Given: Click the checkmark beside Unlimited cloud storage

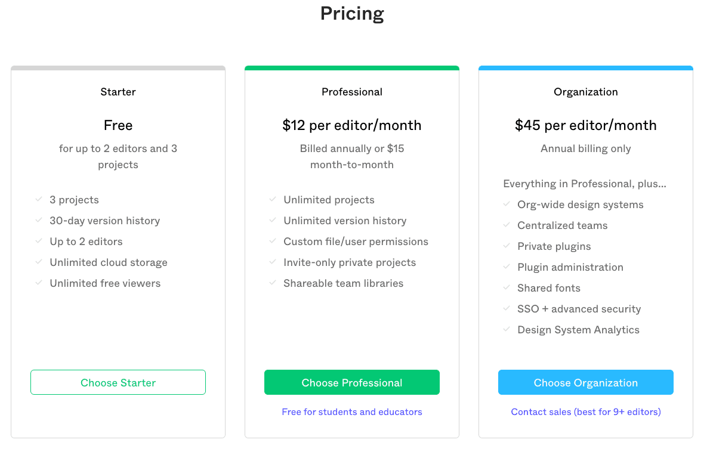Looking at the screenshot, I should (x=39, y=262).
